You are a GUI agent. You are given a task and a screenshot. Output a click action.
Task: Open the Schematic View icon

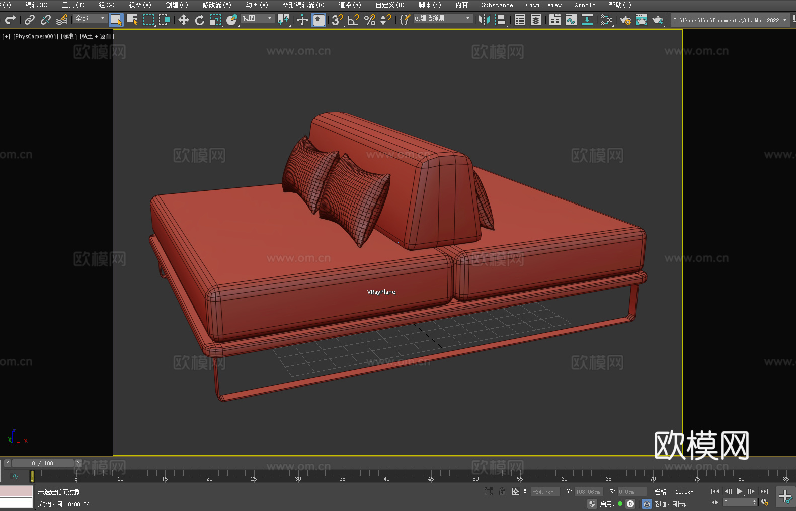coord(606,20)
